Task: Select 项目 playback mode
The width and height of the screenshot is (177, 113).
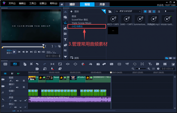Action: pos(9,51)
